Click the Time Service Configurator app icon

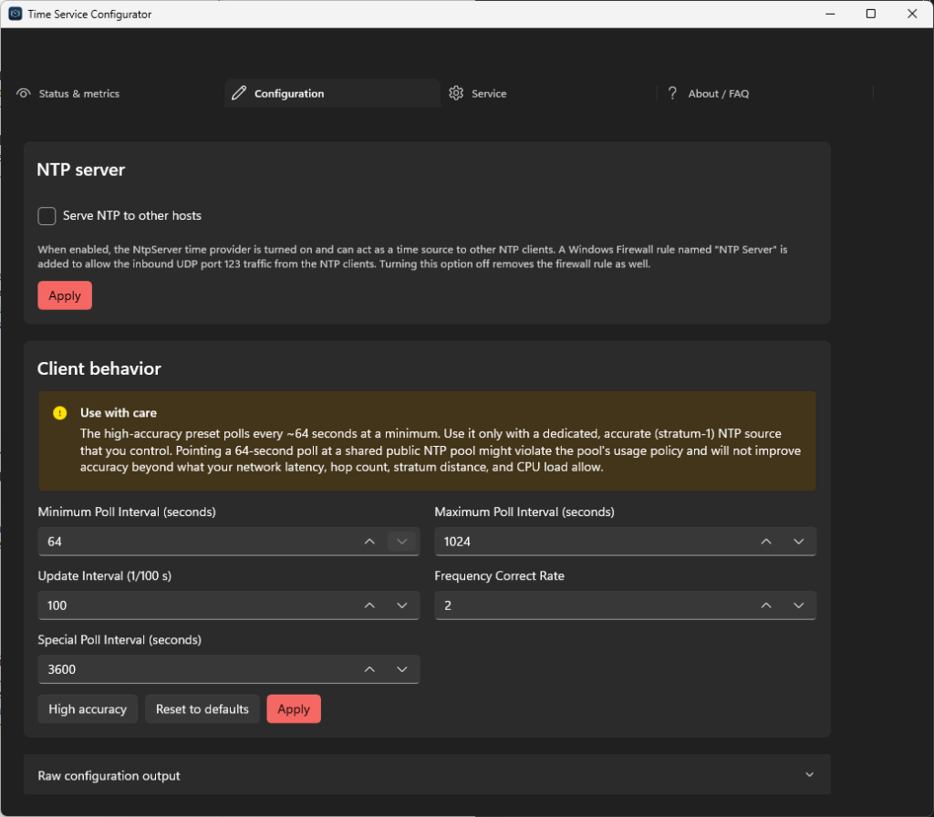(15, 14)
